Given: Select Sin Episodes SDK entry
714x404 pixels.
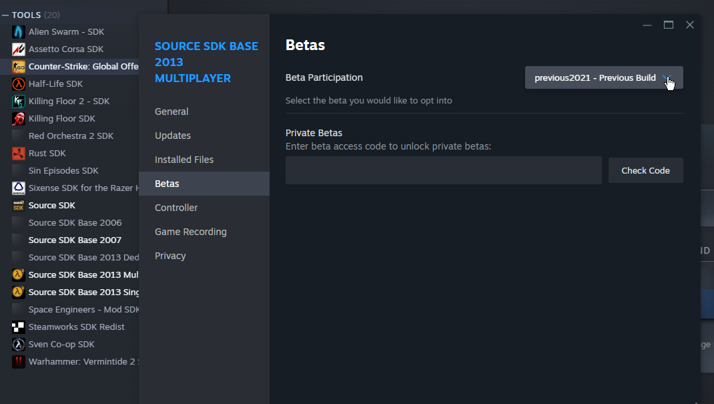Looking at the screenshot, I should (x=64, y=171).
